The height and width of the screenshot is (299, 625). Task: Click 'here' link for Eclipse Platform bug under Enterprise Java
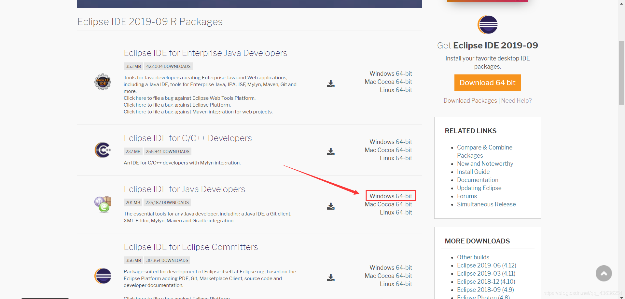point(141,105)
